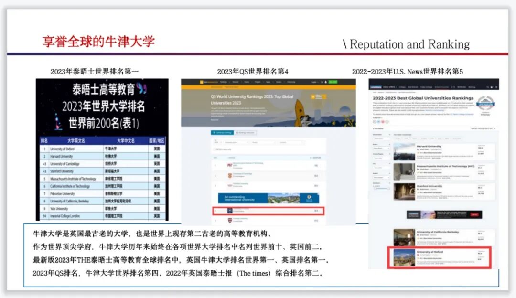Viewport: 516px width, 298px height.
Task: Click the search icon in QS top bar
Action: tap(322, 82)
